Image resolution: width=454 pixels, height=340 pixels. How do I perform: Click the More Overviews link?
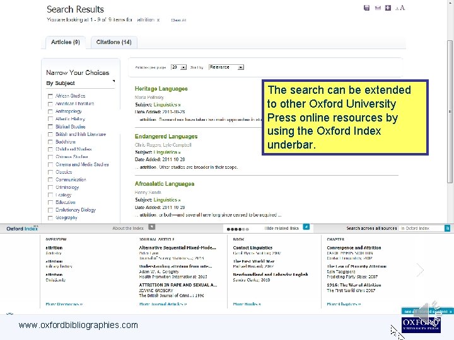point(64,304)
